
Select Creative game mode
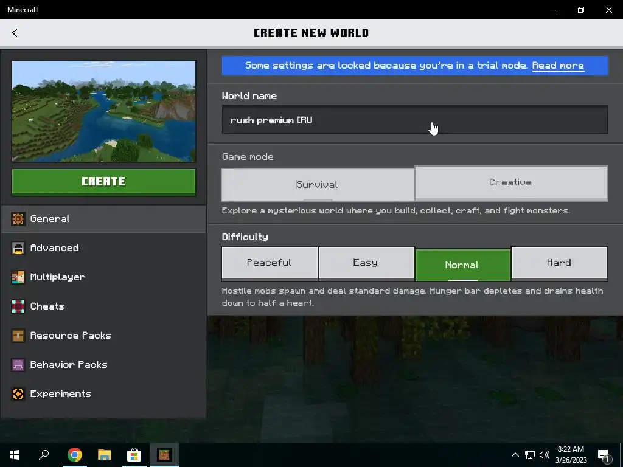tap(511, 182)
